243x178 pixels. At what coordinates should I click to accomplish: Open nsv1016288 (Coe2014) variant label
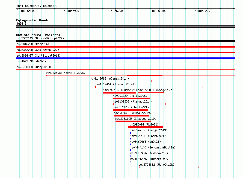coord(33,44)
